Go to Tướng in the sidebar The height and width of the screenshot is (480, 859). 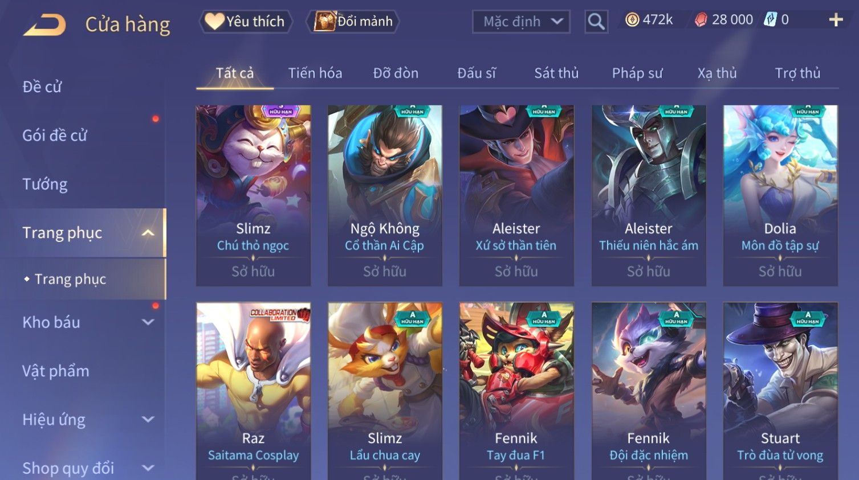pos(45,184)
